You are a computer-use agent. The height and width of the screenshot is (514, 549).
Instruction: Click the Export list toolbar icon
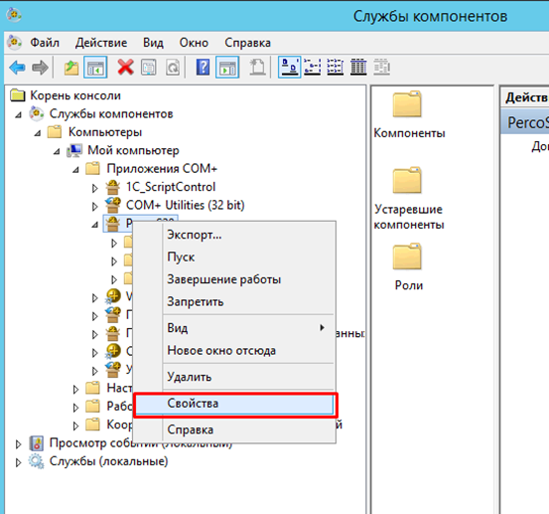pyautogui.click(x=257, y=67)
